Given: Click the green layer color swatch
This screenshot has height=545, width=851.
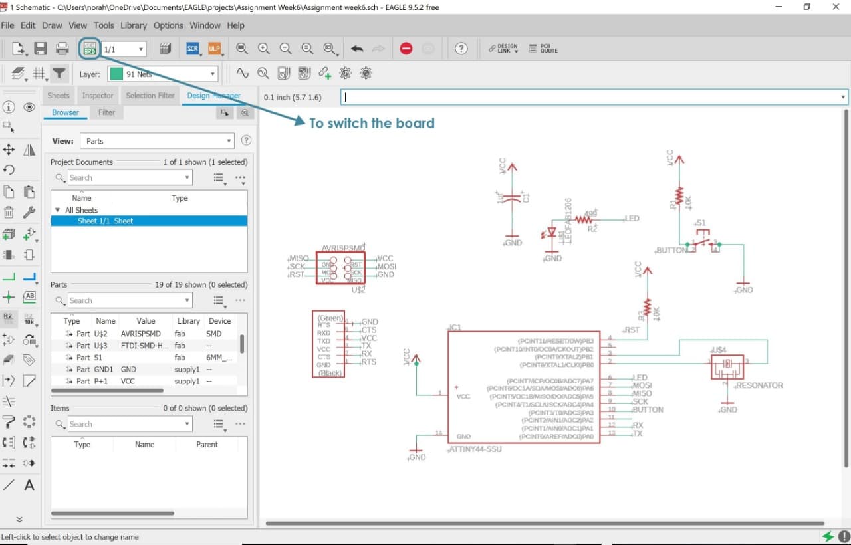Looking at the screenshot, I should click(116, 74).
